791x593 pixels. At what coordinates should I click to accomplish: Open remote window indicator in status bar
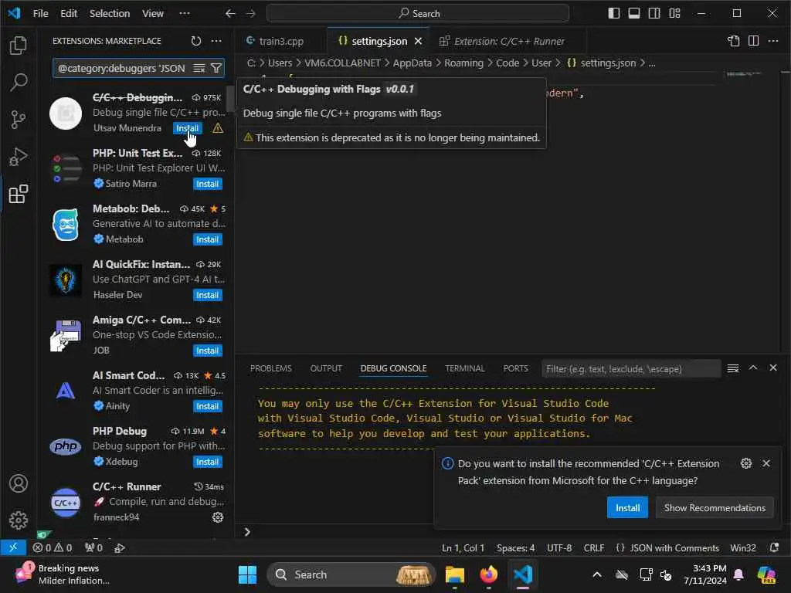point(13,547)
